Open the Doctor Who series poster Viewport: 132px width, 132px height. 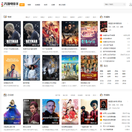[12, 112]
